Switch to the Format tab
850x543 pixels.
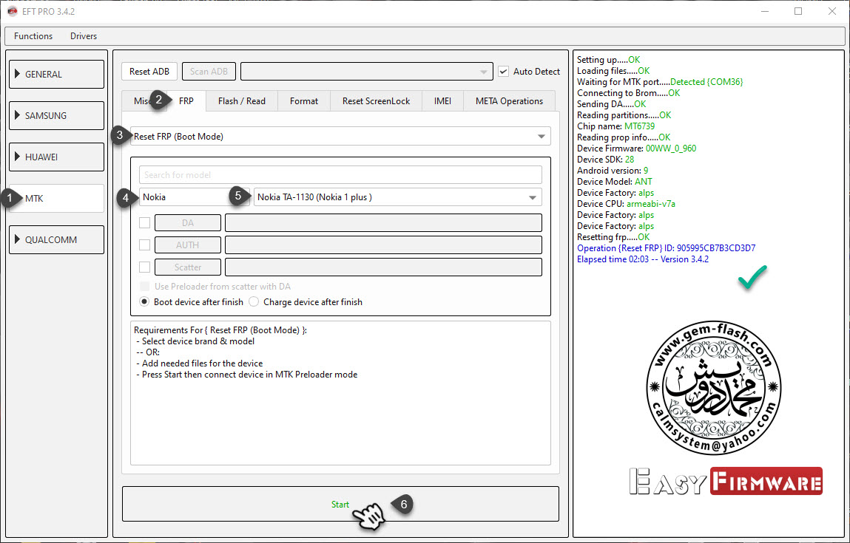coord(303,101)
